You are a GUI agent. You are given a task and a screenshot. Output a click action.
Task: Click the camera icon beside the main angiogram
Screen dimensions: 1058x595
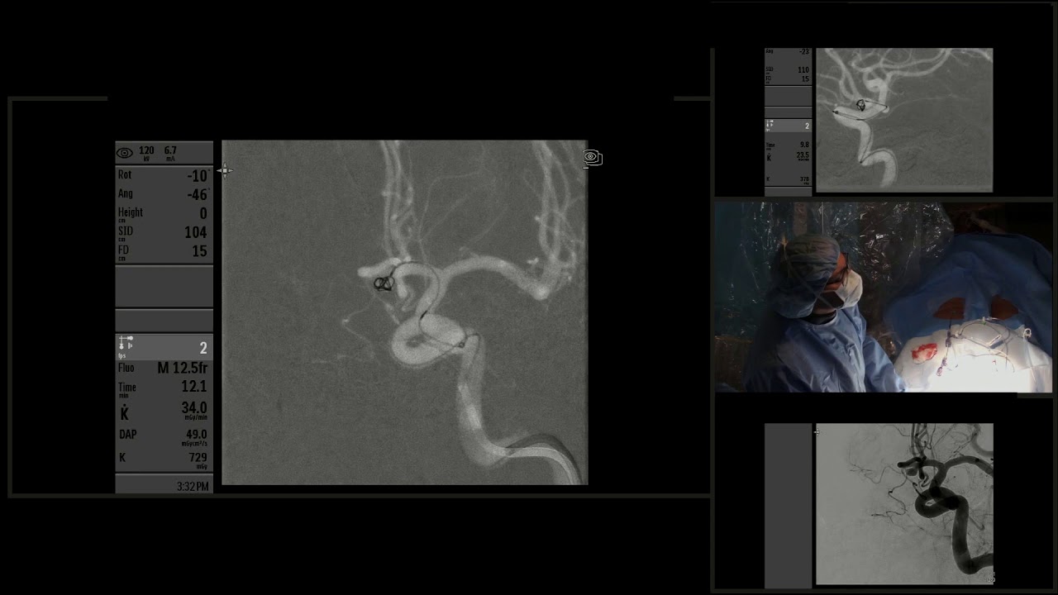593,157
